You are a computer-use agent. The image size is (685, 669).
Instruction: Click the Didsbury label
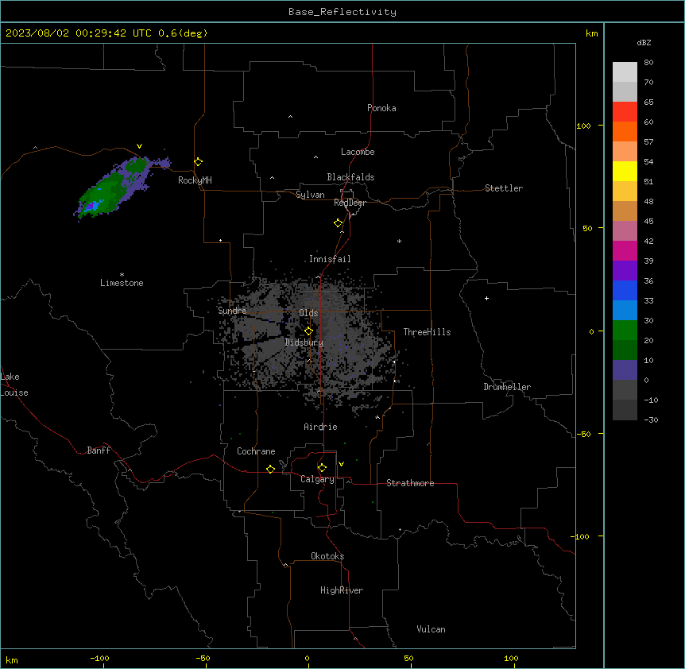click(x=304, y=342)
